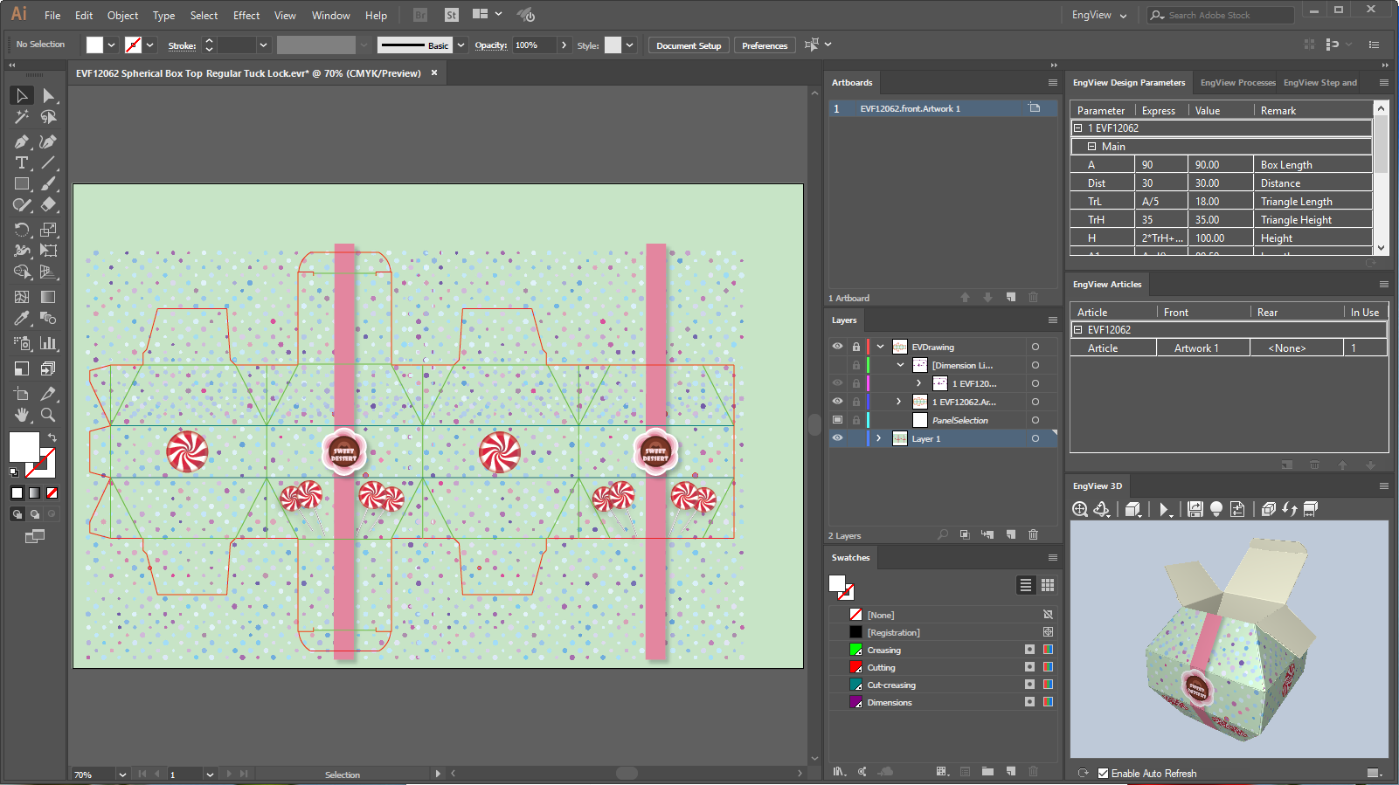Click the Document Setup button
The height and width of the screenshot is (785, 1399).
(x=689, y=45)
